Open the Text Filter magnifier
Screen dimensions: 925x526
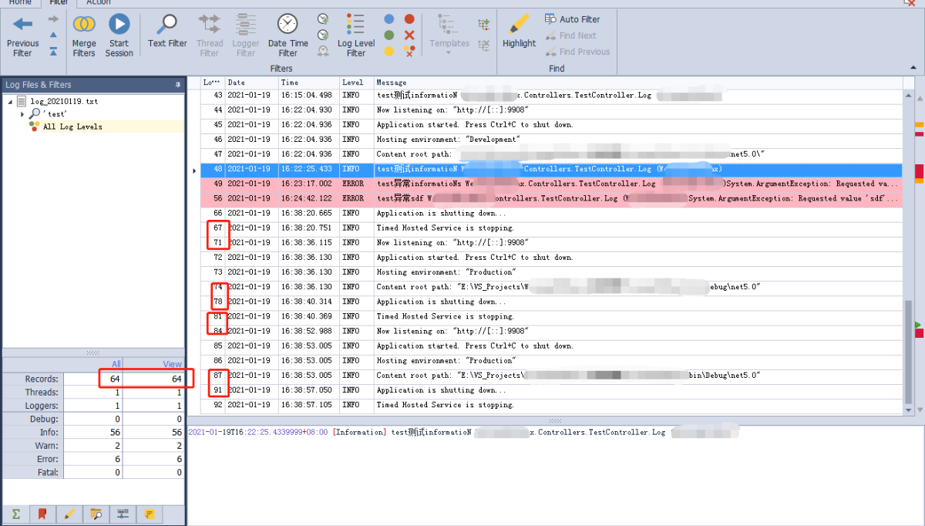point(167,32)
